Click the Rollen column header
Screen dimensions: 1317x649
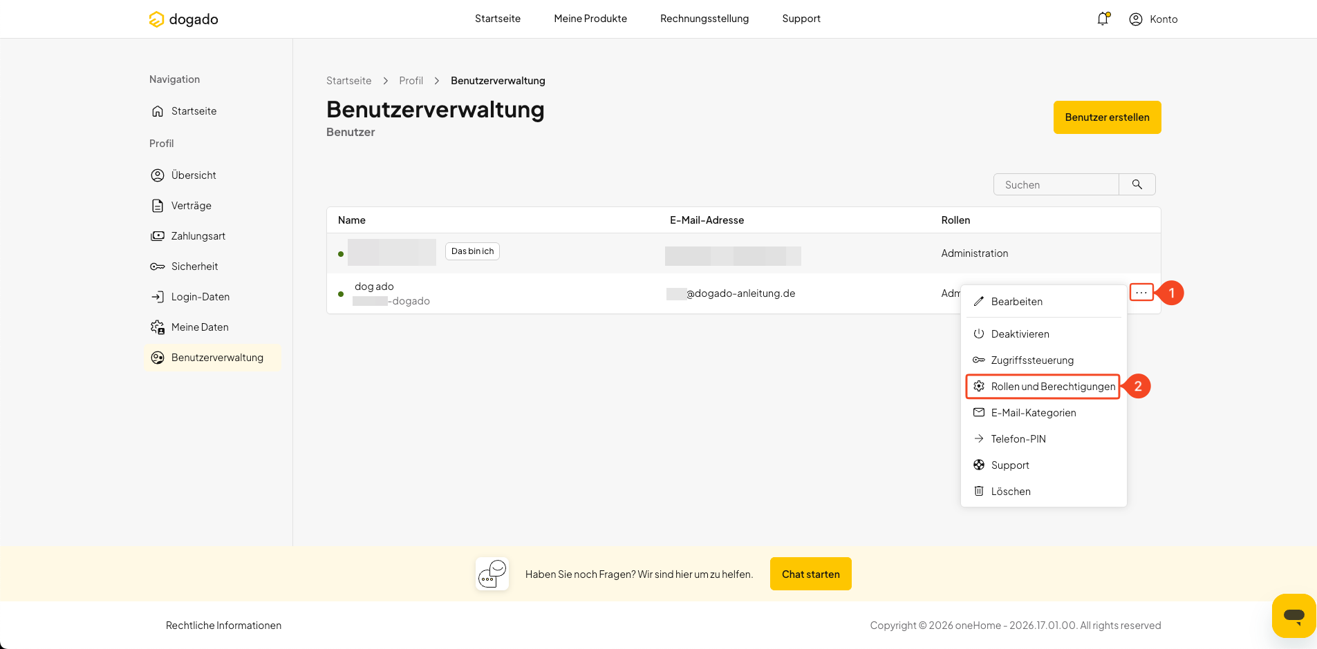tap(955, 220)
